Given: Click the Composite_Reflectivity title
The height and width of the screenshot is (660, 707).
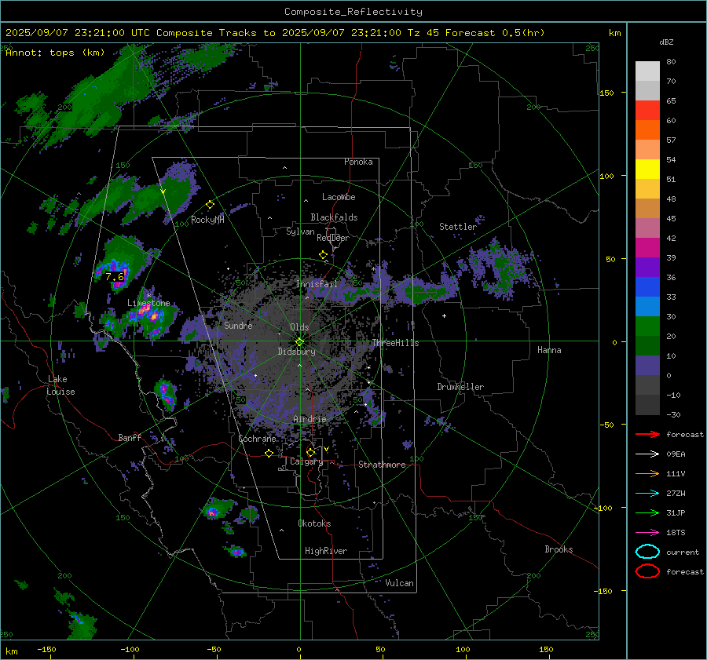Looking at the screenshot, I should pyautogui.click(x=353, y=12).
